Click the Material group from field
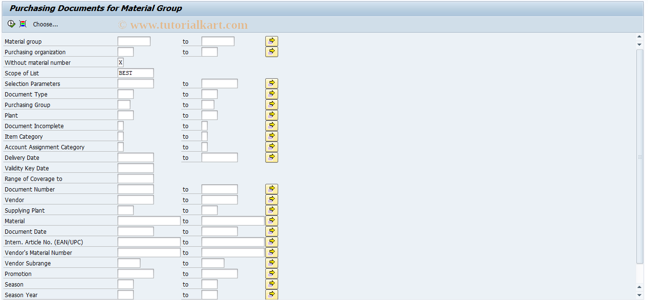 click(134, 41)
